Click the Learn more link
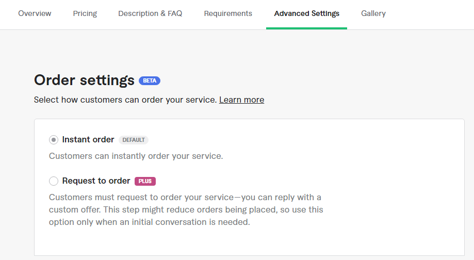The image size is (474, 260). pos(241,100)
